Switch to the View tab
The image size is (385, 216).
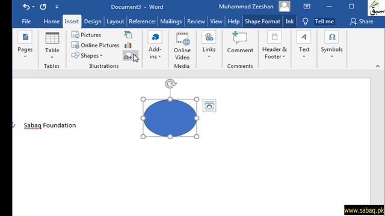(216, 22)
